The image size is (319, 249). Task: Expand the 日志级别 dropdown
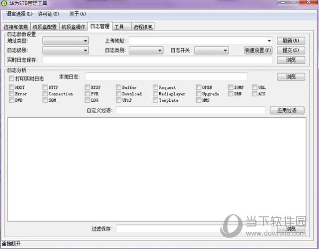66,50
